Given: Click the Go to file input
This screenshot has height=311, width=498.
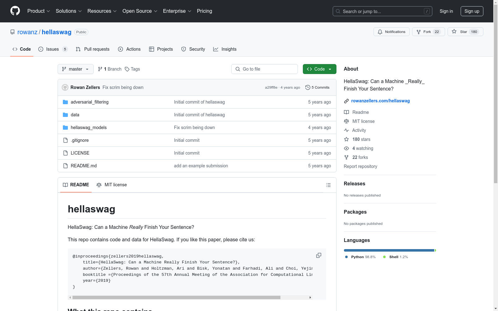Looking at the screenshot, I should [x=265, y=69].
